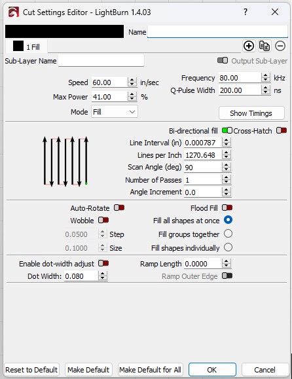Add a new sub-layer with plus icon
The width and height of the screenshot is (292, 379).
click(249, 46)
